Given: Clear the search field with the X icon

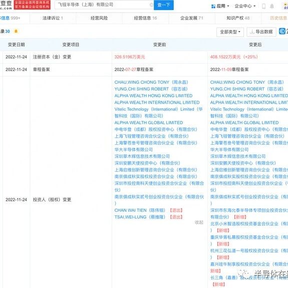Looking at the screenshot, I should 151,5.
